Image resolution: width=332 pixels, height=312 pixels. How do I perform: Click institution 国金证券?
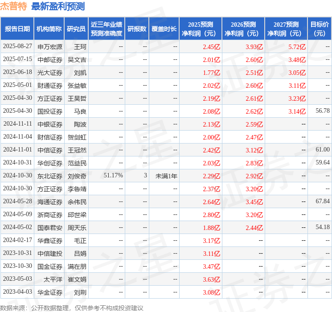pyautogui.click(x=50, y=267)
